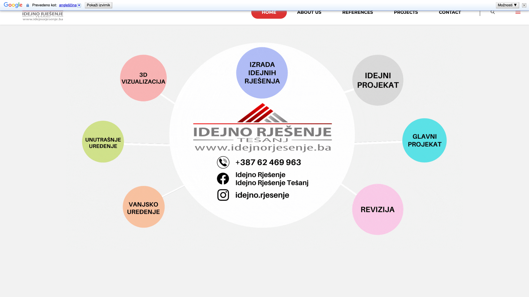Click the pink 3D VIZUALIZACIJA circle
The image size is (529, 297).
point(143,78)
